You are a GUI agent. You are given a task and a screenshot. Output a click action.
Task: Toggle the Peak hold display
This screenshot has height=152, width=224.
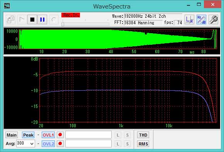click(x=28, y=135)
